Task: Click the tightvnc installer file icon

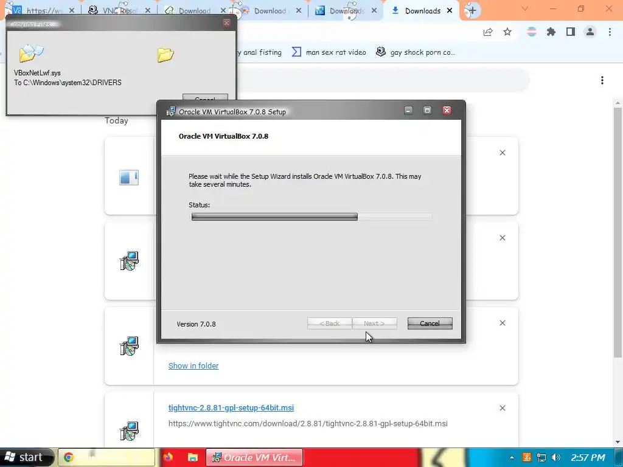Action: point(129,431)
